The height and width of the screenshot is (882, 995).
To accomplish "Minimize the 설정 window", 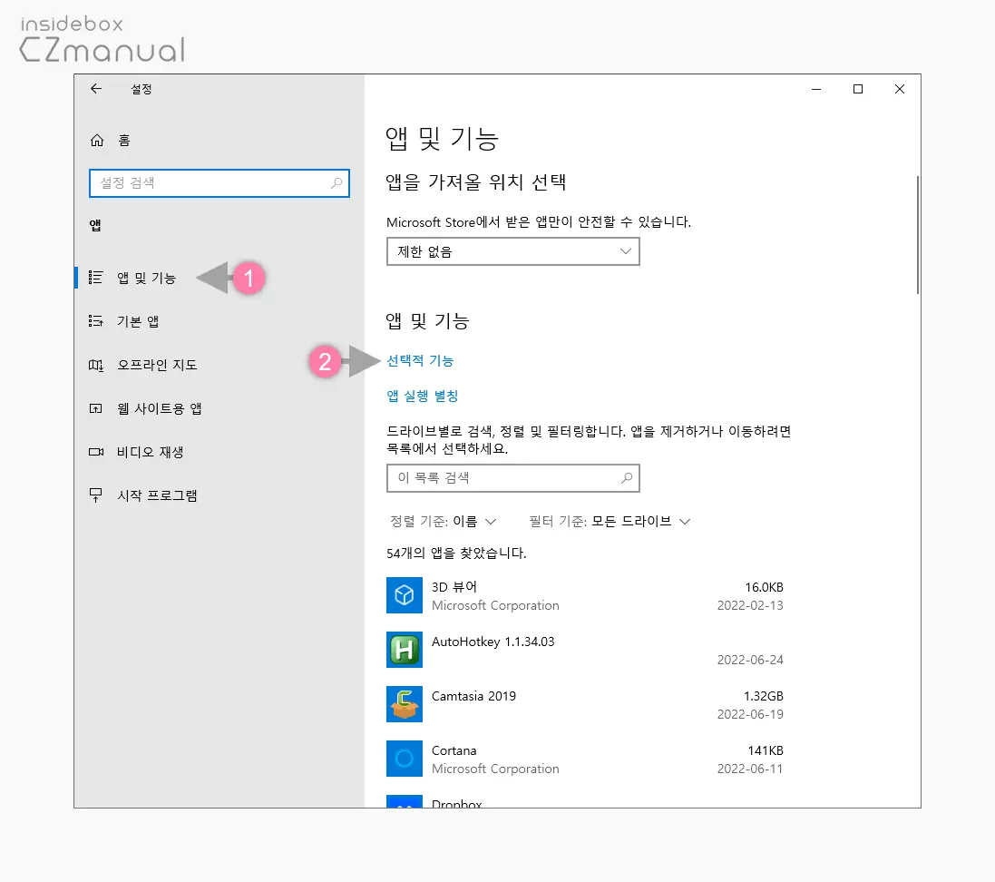I will (x=816, y=89).
